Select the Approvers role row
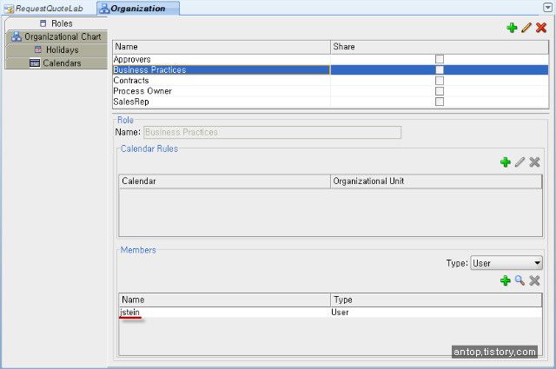 330,59
